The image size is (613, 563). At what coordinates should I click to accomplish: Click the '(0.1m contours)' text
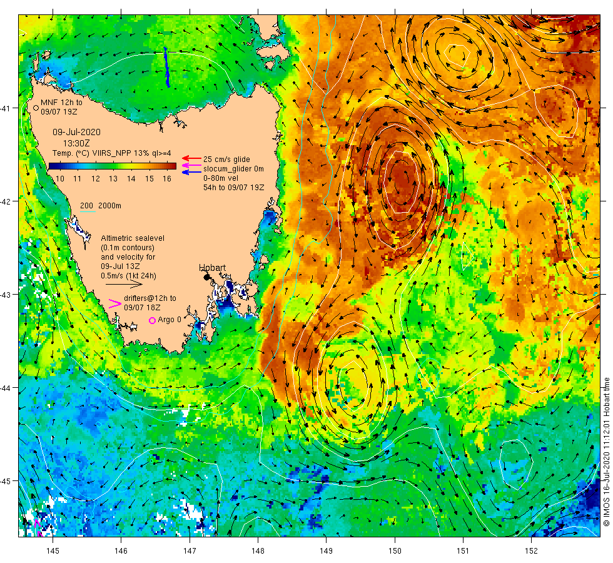coord(128,248)
